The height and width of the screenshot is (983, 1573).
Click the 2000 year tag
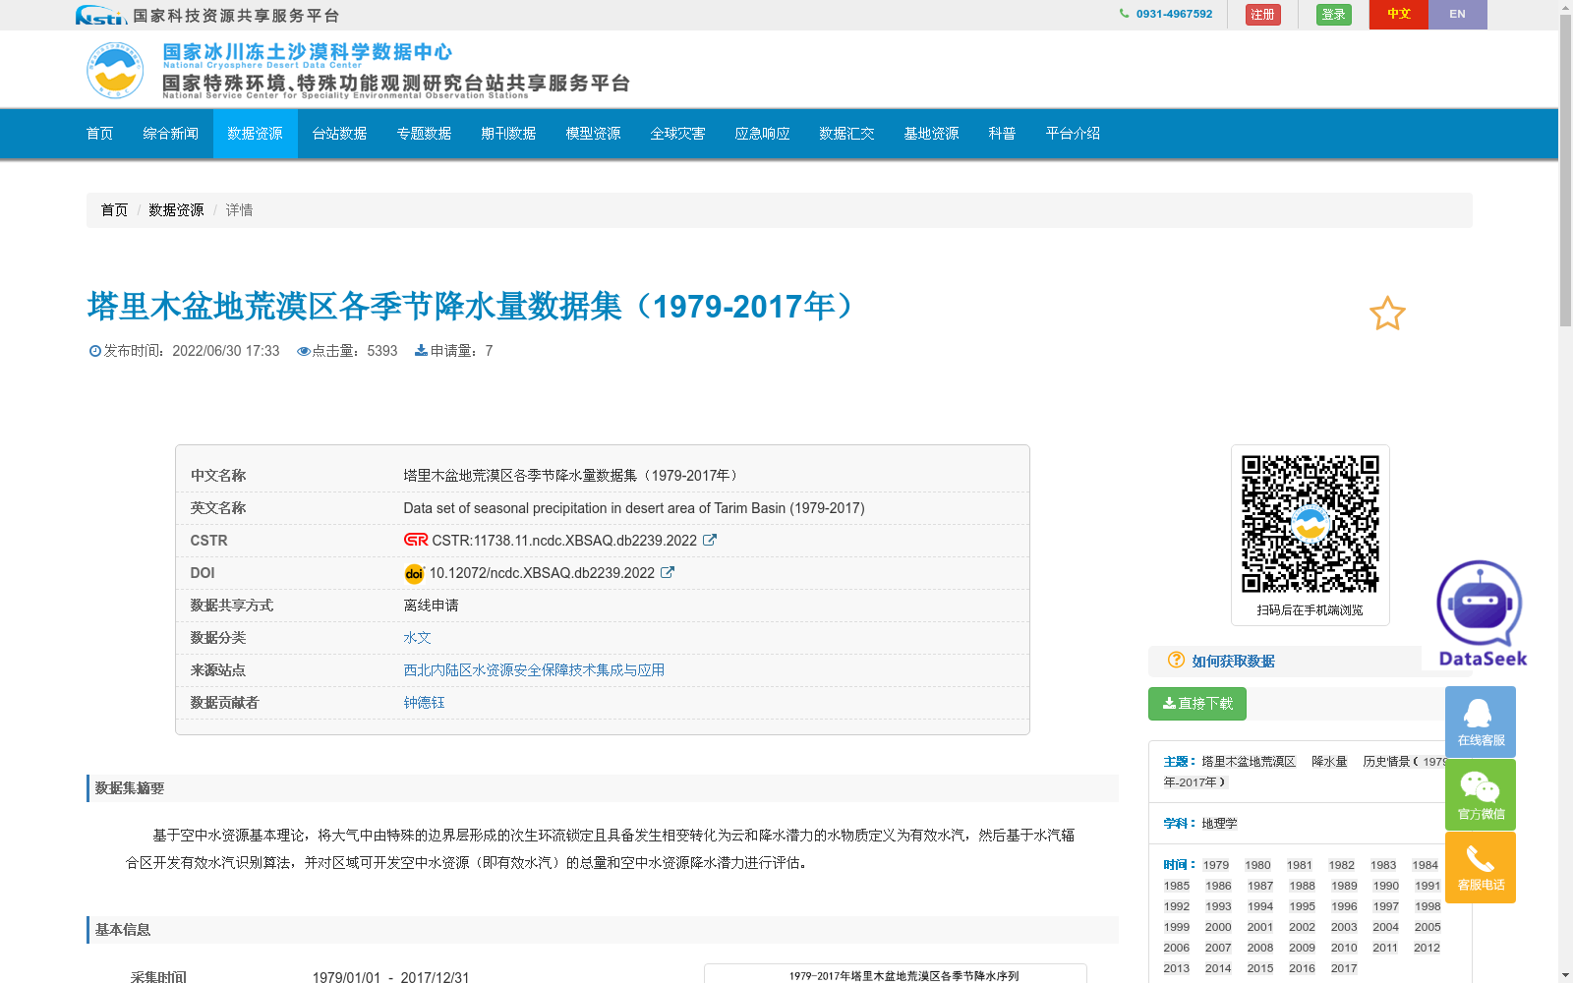click(1218, 927)
